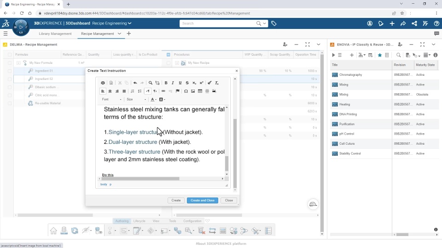The image size is (442, 248).
Task: Toggle underline formatting
Action: [180, 83]
